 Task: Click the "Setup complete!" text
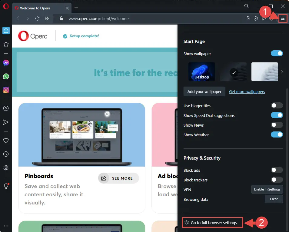85,36
